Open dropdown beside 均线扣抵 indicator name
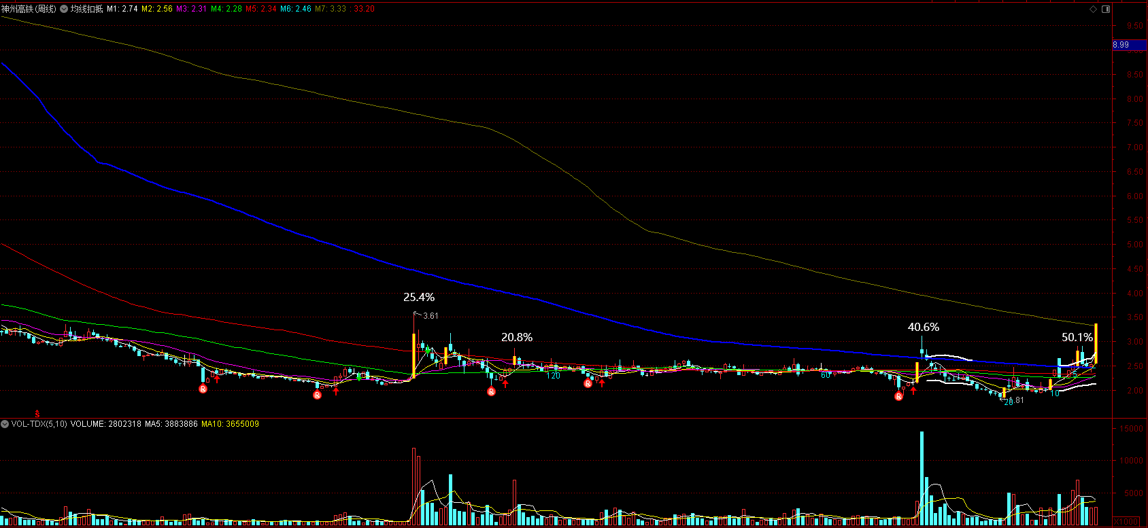Image resolution: width=1148 pixels, height=528 pixels. pos(64,9)
